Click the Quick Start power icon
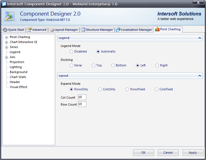This screenshot has height=160, width=206. click(5, 30)
